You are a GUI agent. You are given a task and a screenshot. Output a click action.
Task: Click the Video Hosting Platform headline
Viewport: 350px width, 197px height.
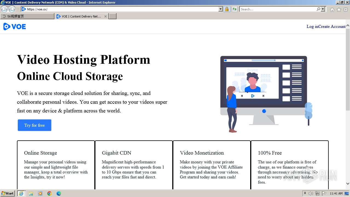[x=84, y=59]
